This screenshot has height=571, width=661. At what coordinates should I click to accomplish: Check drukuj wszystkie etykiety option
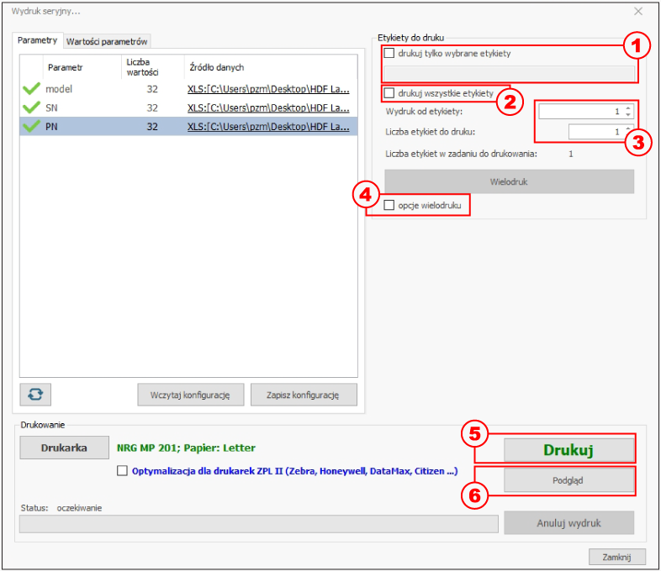[x=389, y=93]
